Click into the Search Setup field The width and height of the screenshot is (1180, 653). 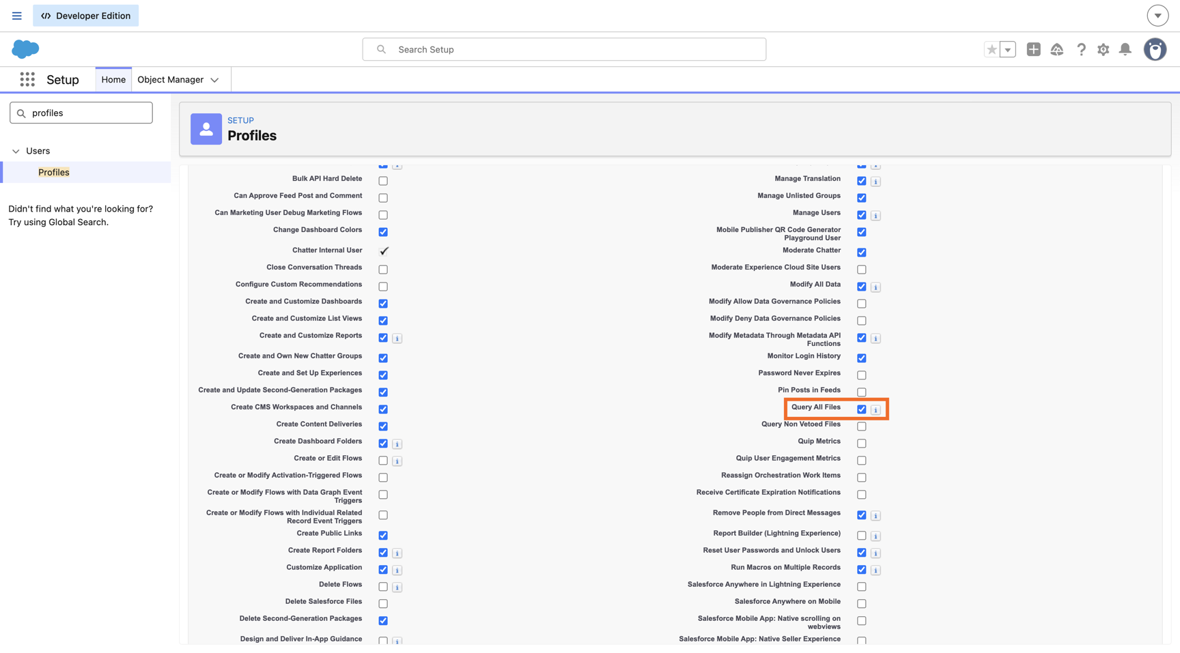pos(564,49)
